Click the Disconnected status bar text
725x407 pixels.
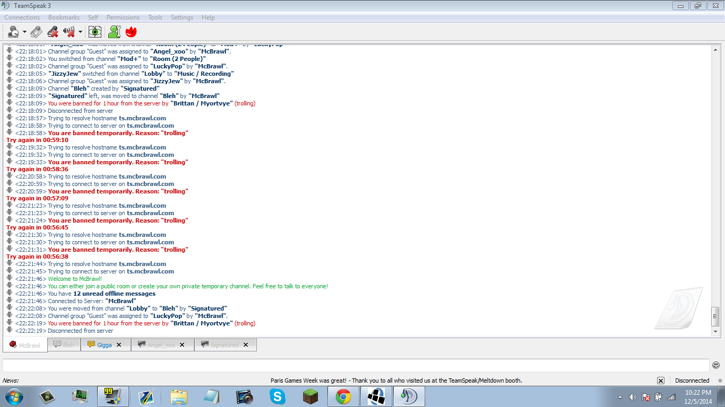(692, 381)
